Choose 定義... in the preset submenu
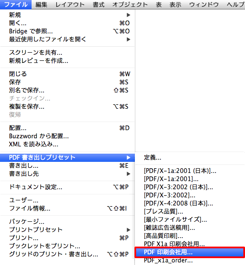 (190, 158)
